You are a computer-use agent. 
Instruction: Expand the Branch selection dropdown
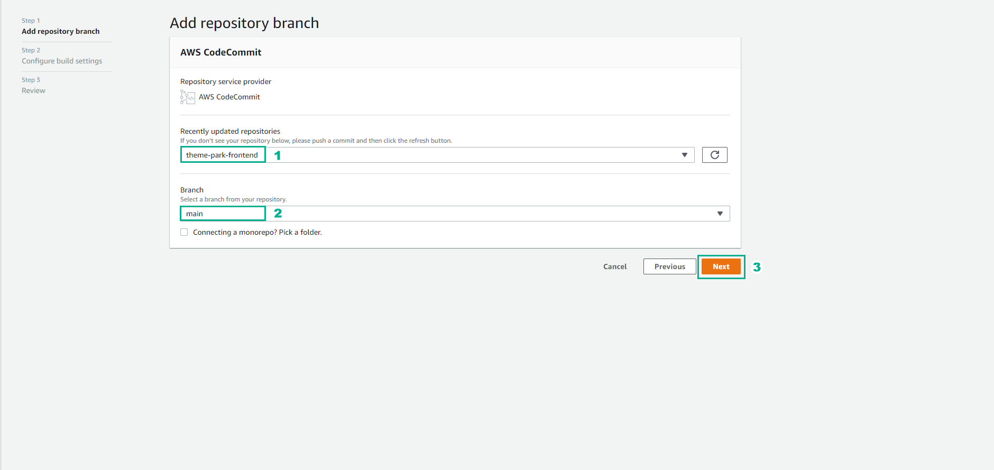point(455,214)
